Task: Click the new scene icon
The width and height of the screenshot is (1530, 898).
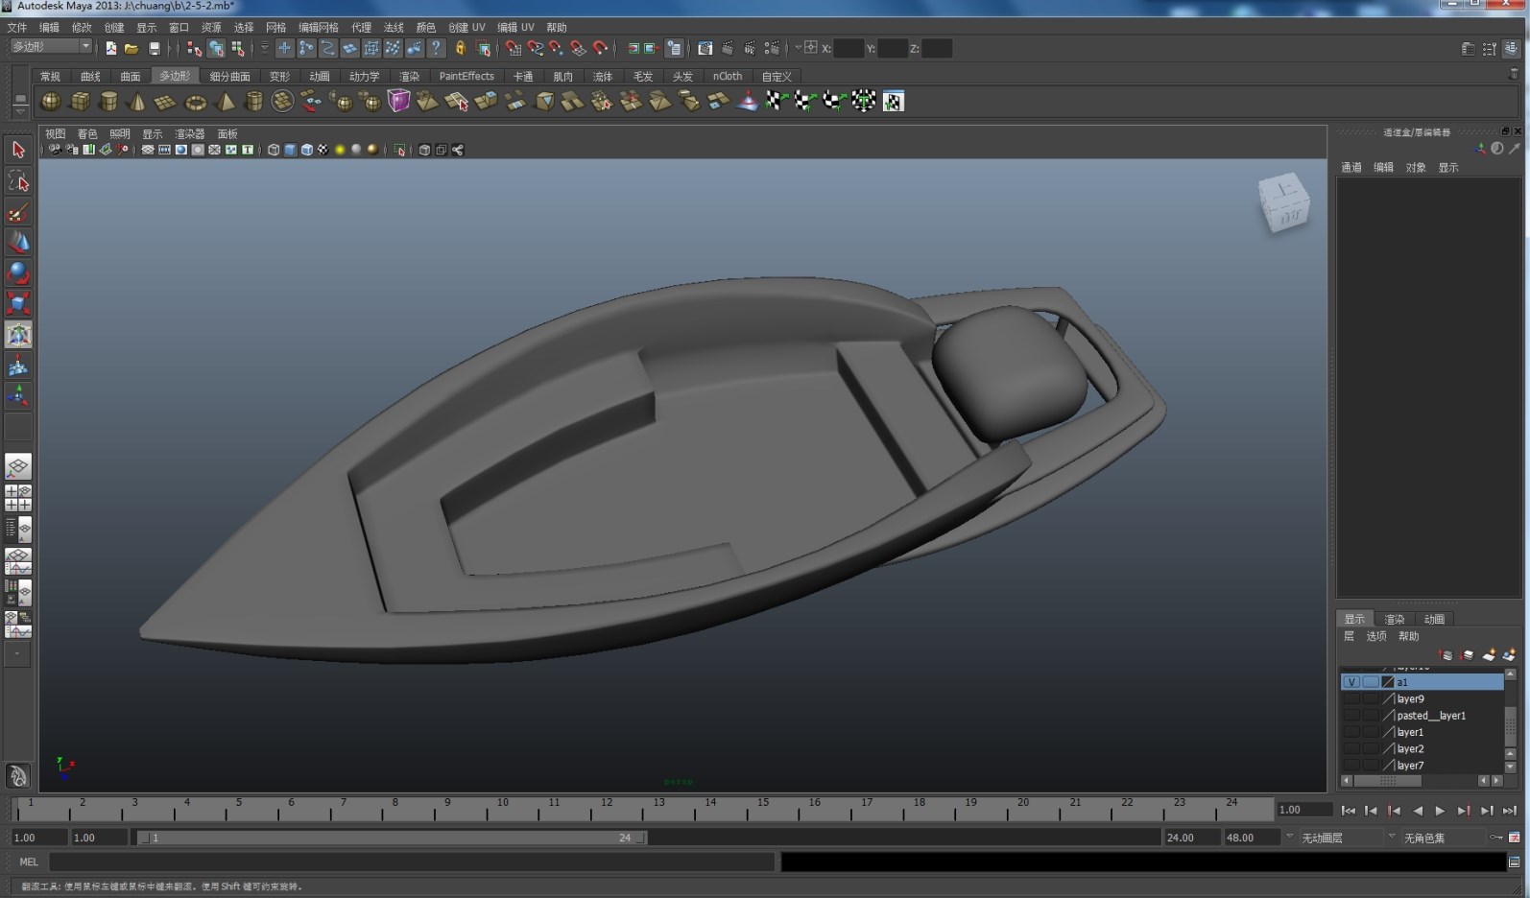Action: (111, 48)
